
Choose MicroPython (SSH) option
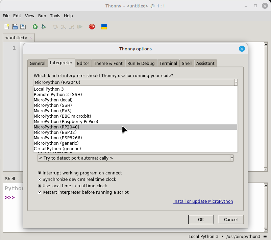(x=135, y=105)
